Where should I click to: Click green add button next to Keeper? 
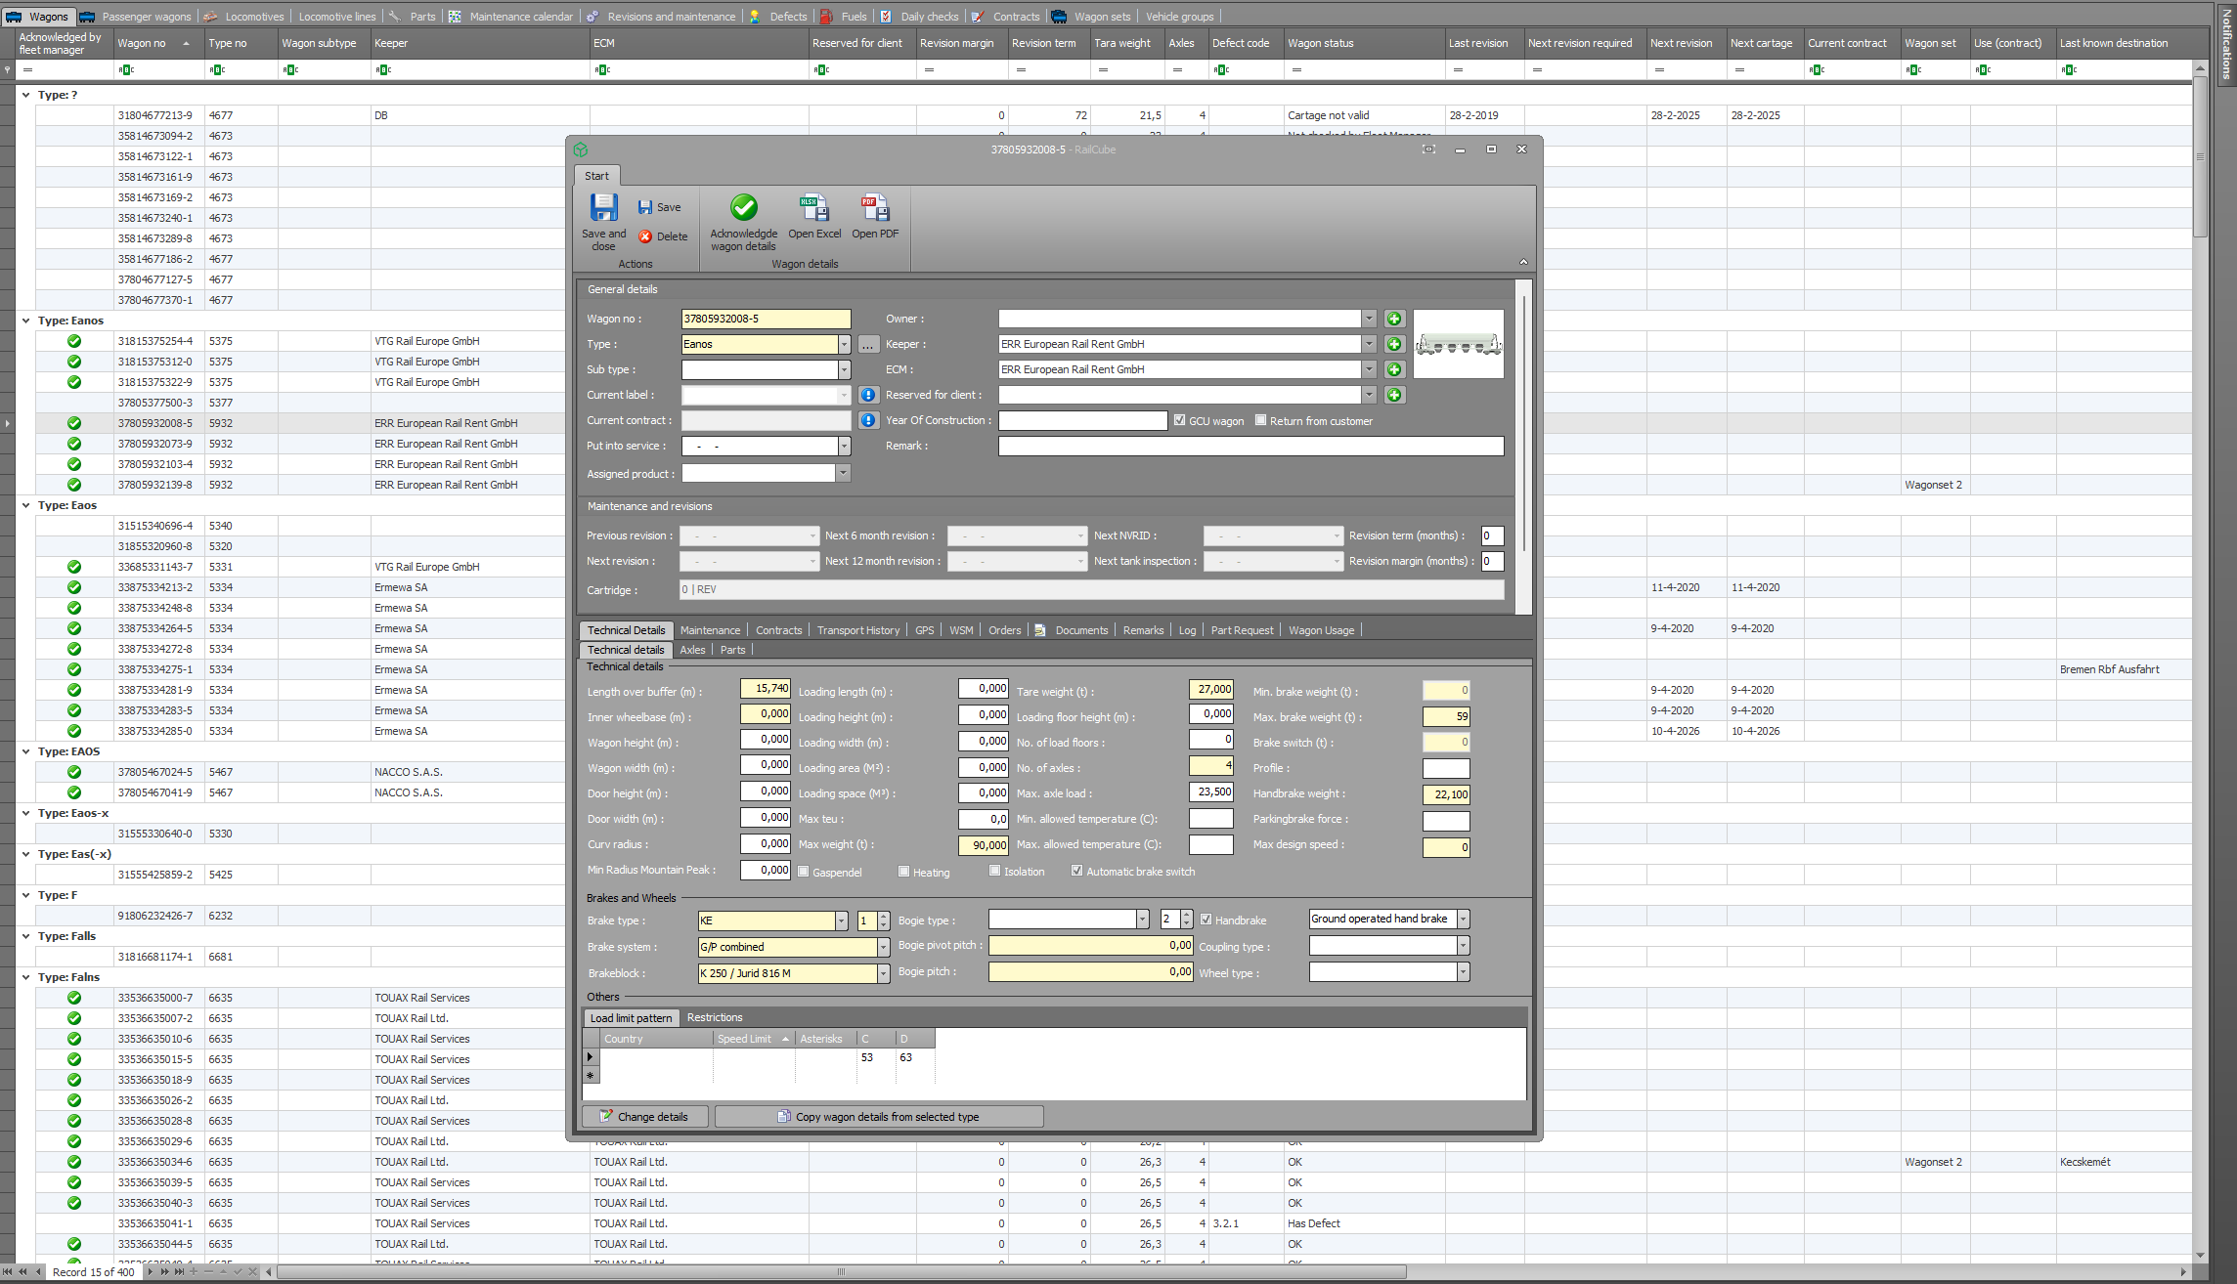pyautogui.click(x=1394, y=344)
